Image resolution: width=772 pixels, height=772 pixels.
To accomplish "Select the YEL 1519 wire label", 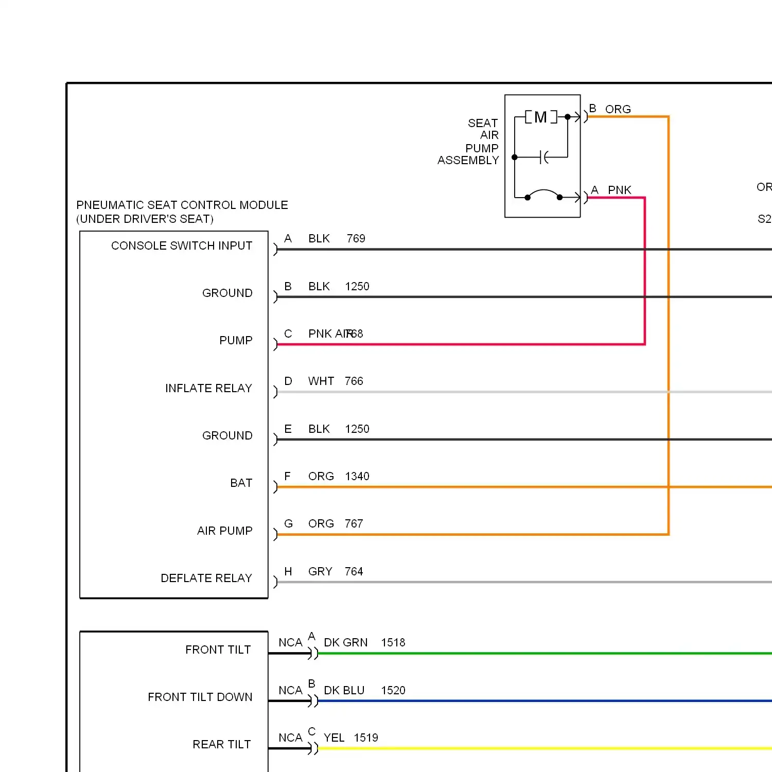I will [x=351, y=738].
